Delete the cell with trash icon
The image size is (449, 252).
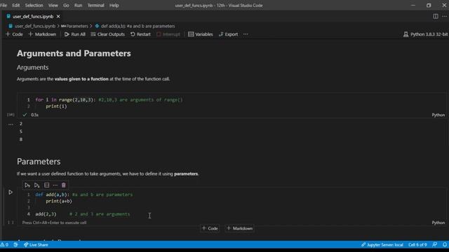pyautogui.click(x=64, y=185)
